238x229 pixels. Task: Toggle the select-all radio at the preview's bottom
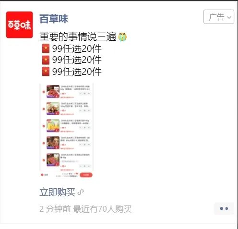click(42, 175)
